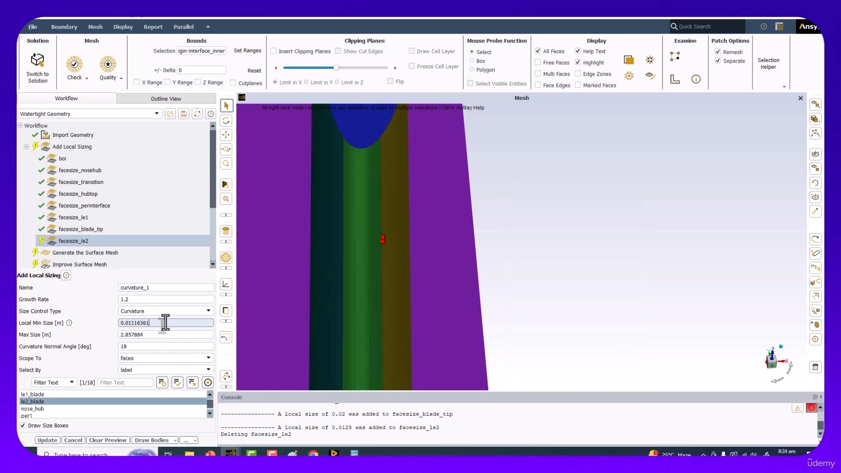Click the Local Min Size info icon
Viewport: 841px width, 473px height.
69,323
